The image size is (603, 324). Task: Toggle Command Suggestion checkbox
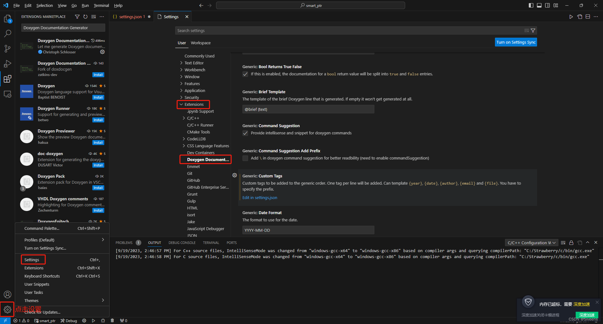pyautogui.click(x=245, y=133)
